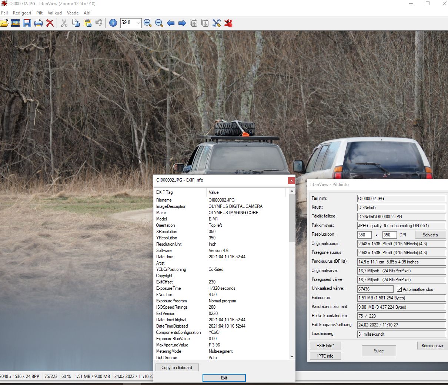Open the slideshow filmstrip icon

click(x=15, y=23)
